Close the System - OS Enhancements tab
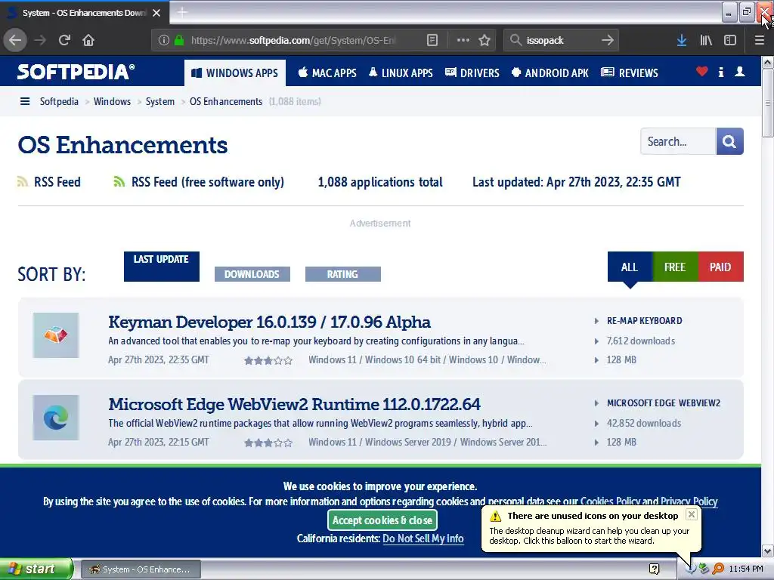The width and height of the screenshot is (774, 580). [156, 13]
